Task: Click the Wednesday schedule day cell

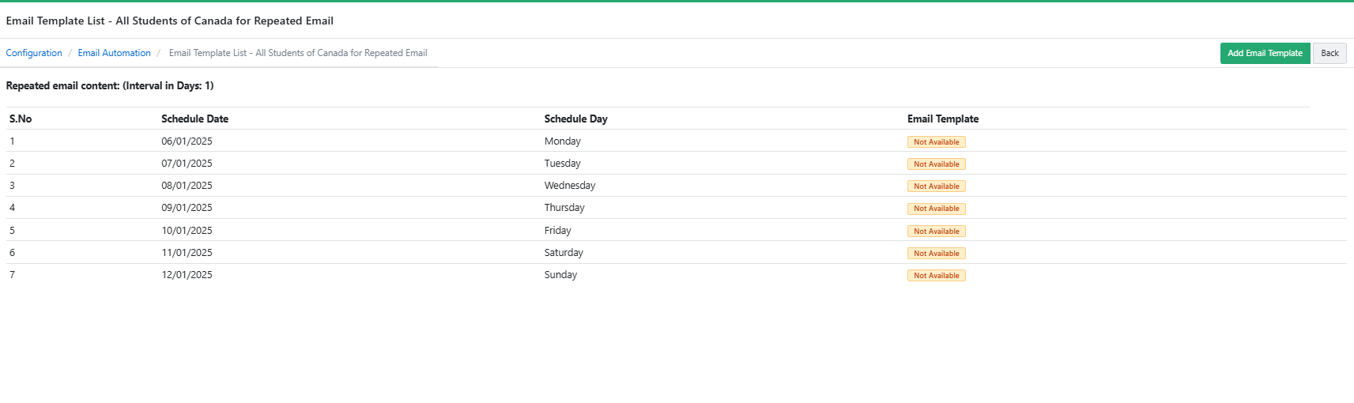Action: tap(569, 186)
